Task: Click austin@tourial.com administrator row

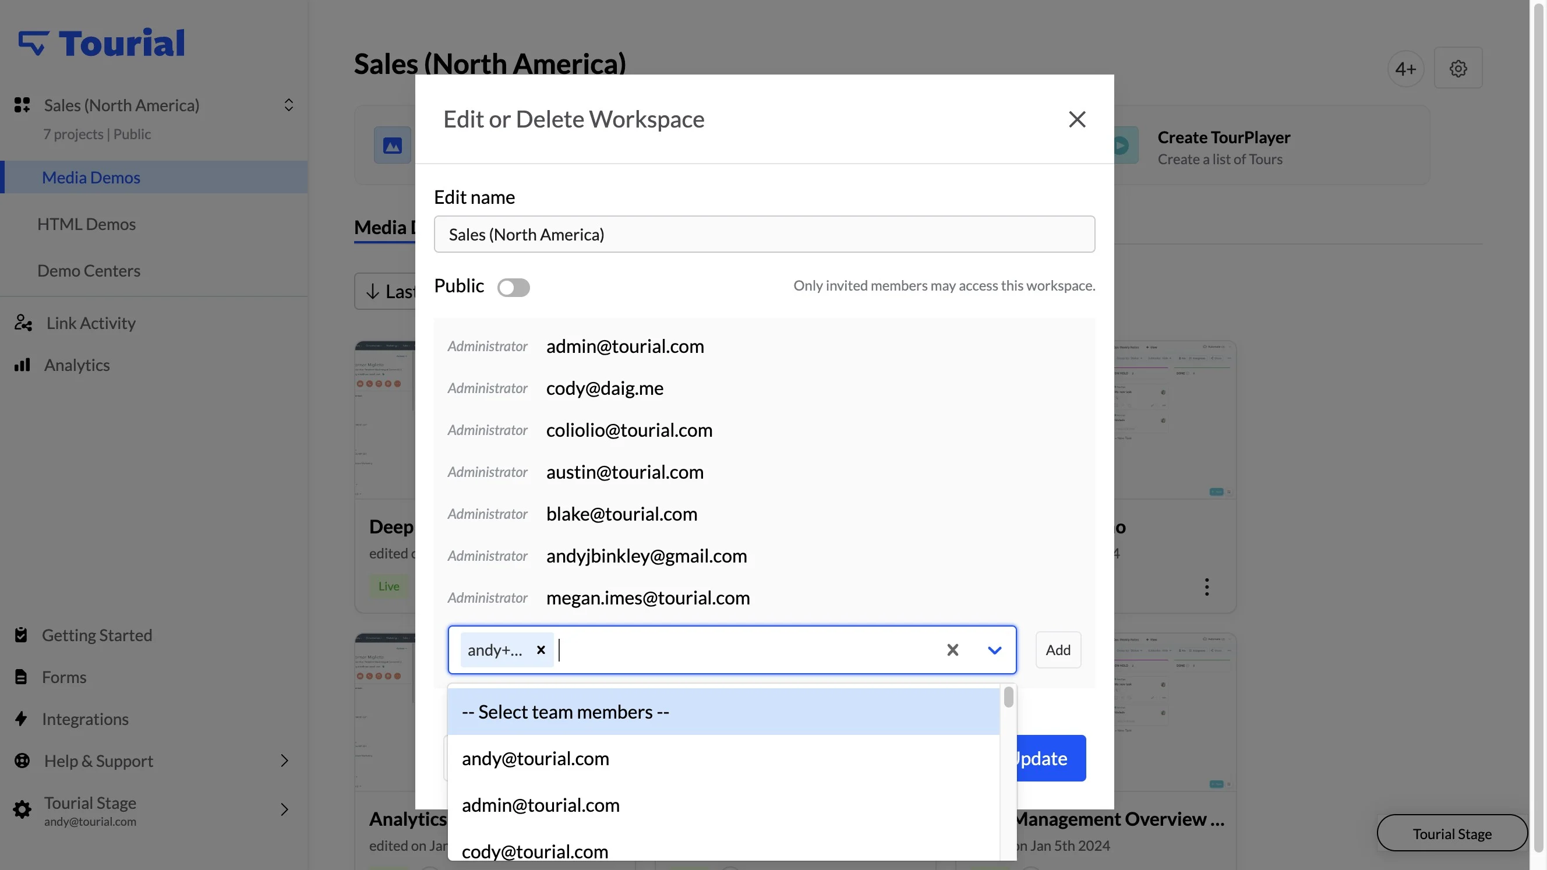Action: click(764, 472)
